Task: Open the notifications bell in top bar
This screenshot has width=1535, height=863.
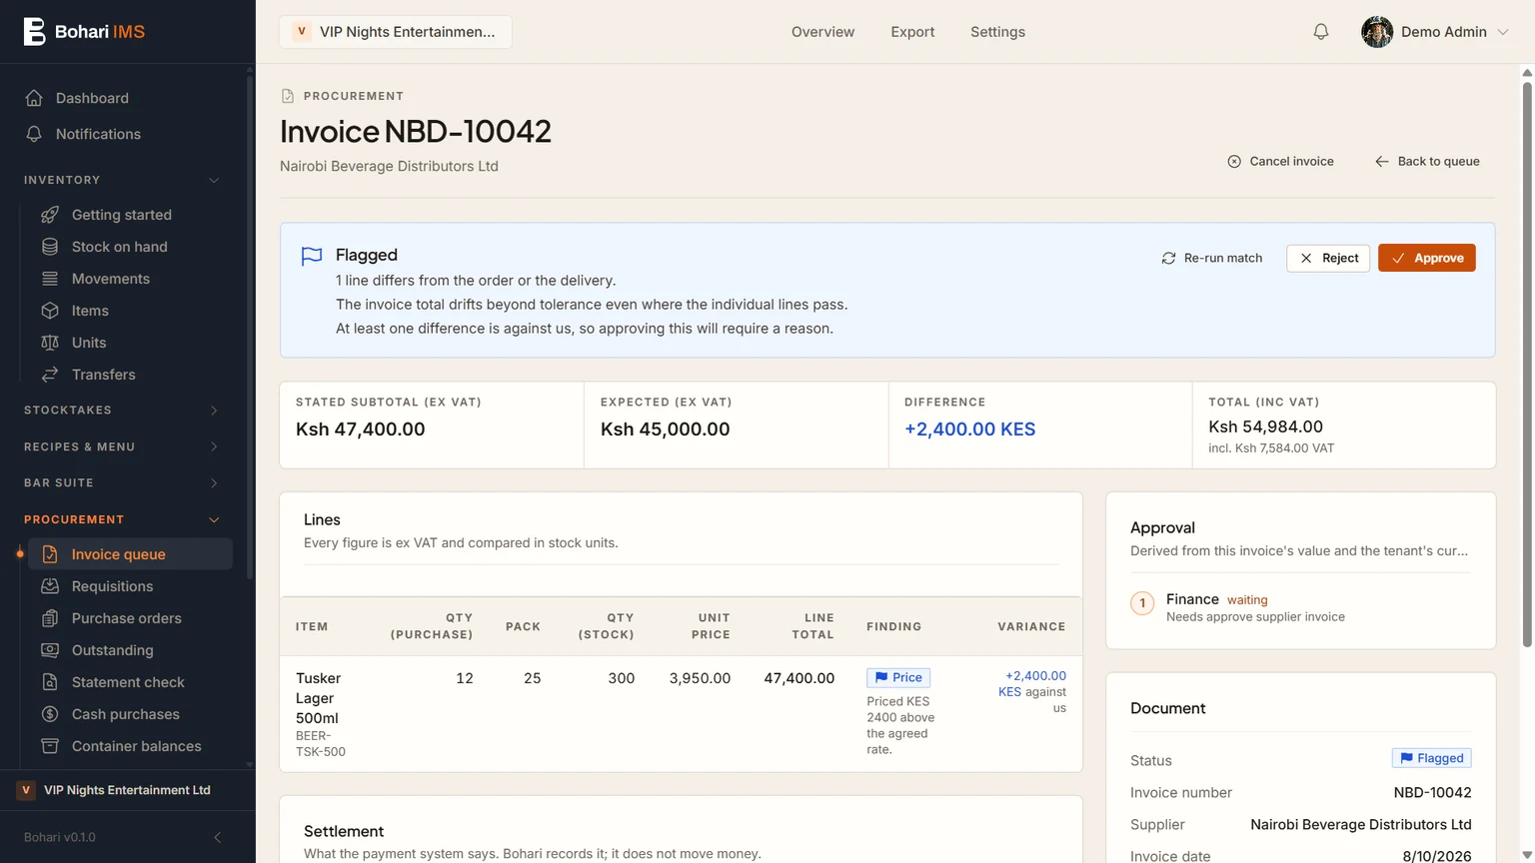Action: click(1320, 32)
